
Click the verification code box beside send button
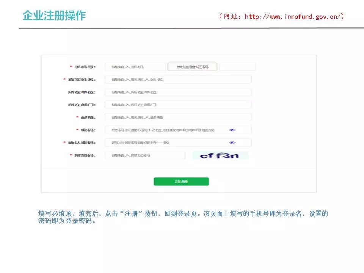237,67
